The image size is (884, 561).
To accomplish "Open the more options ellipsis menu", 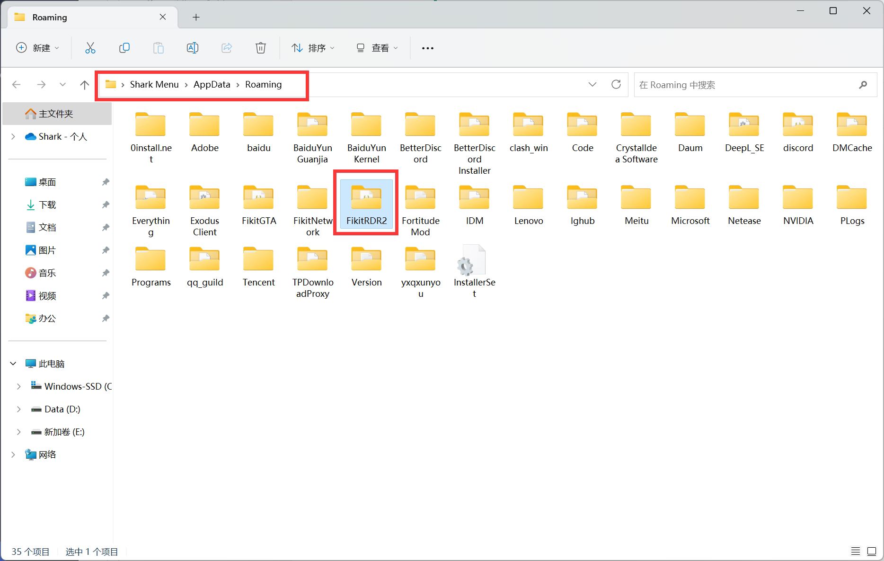I will [427, 48].
